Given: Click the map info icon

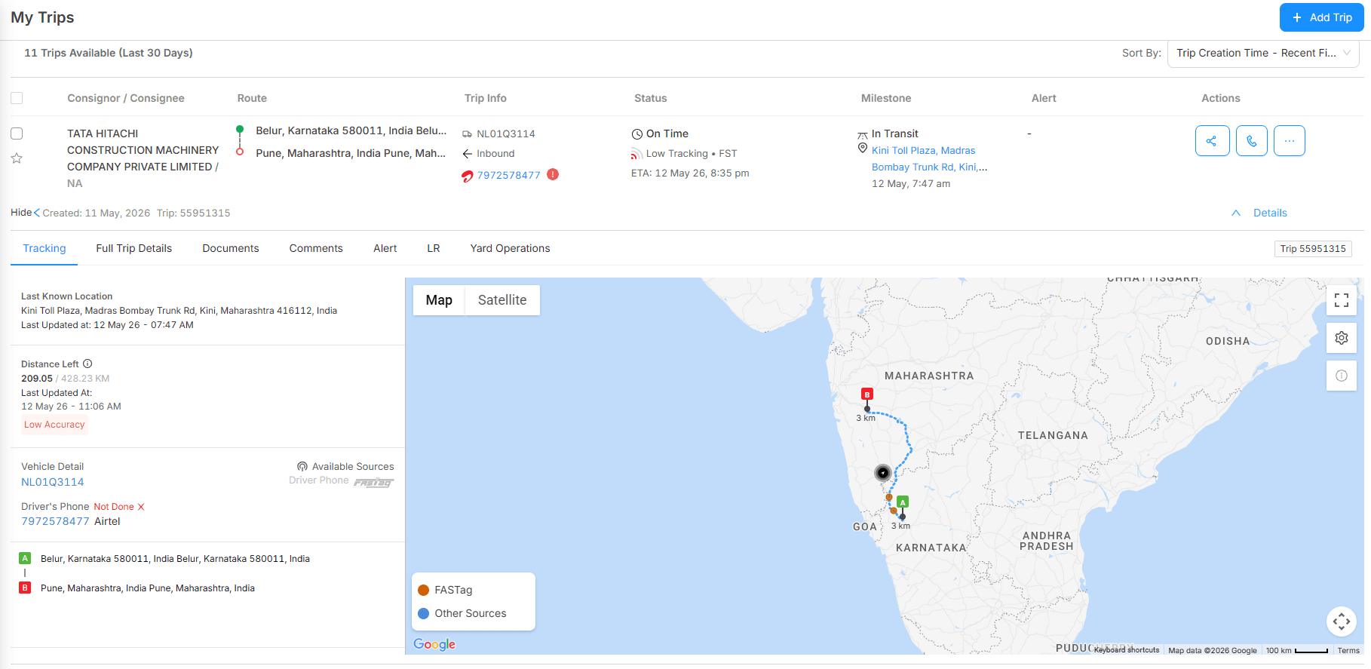Looking at the screenshot, I should tap(1341, 376).
